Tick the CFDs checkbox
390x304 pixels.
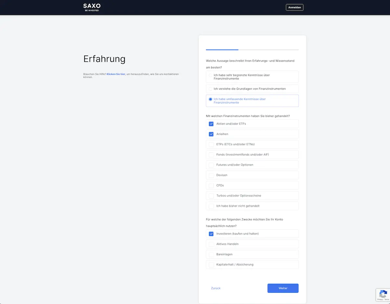(211, 185)
